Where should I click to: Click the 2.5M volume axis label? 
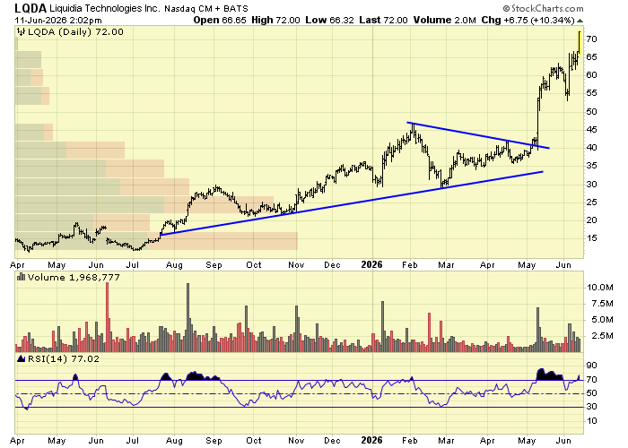602,336
